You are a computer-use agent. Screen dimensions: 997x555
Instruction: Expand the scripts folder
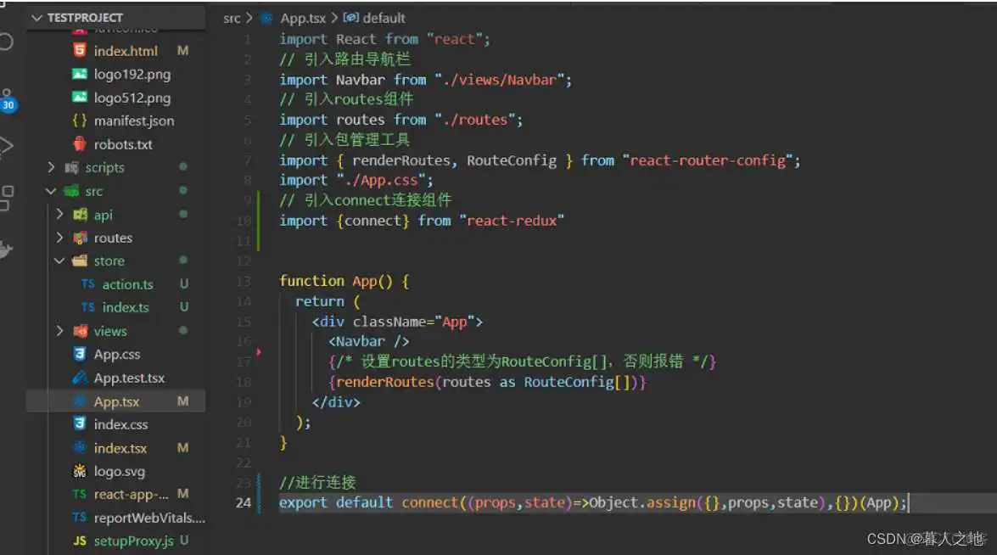[52, 167]
